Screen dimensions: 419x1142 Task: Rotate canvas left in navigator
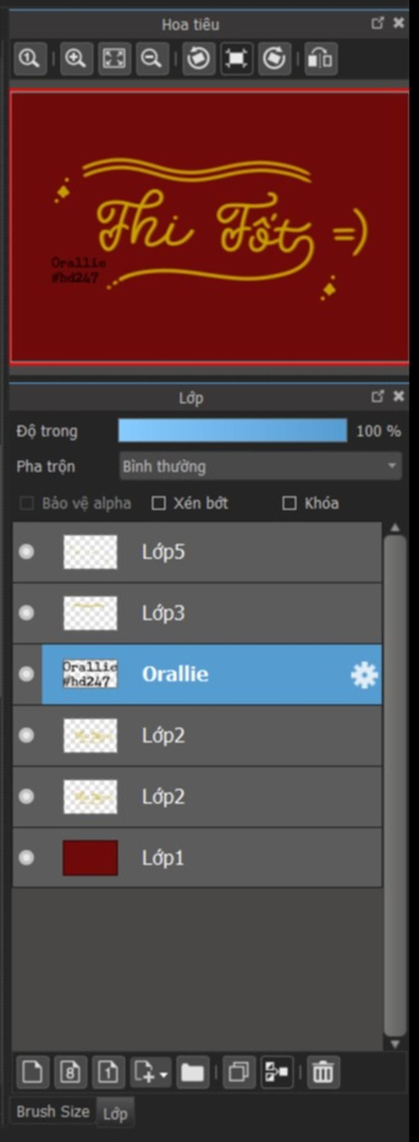(198, 59)
